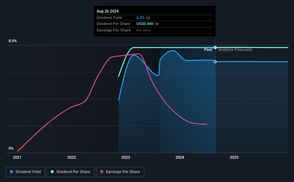294x182 pixels.
Task: Click the 0% y-axis label
Action: (x=11, y=148)
